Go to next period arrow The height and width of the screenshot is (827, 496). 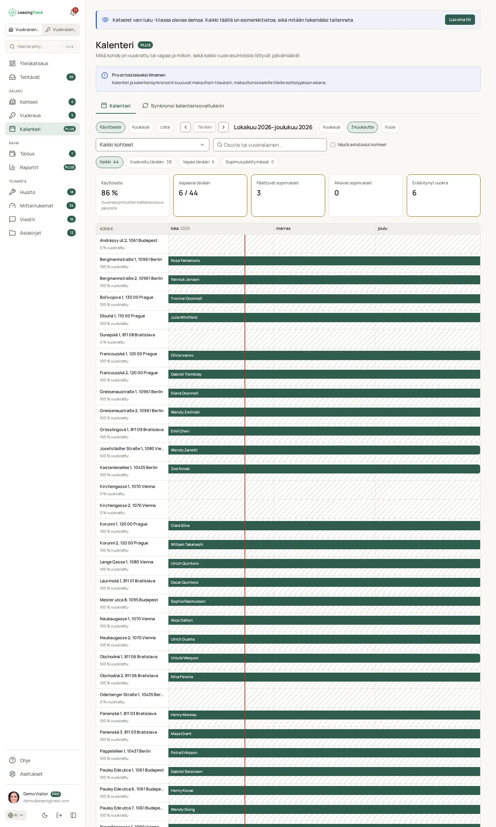click(x=224, y=127)
